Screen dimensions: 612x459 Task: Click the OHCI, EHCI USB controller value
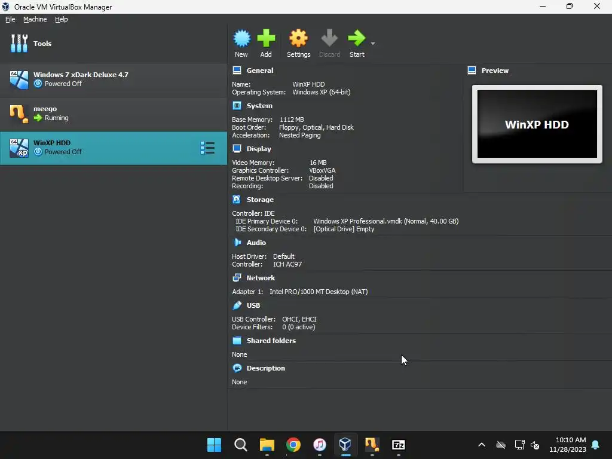tap(299, 319)
